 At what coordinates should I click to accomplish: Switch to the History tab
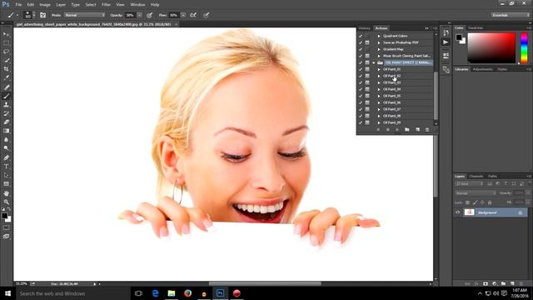click(x=365, y=28)
